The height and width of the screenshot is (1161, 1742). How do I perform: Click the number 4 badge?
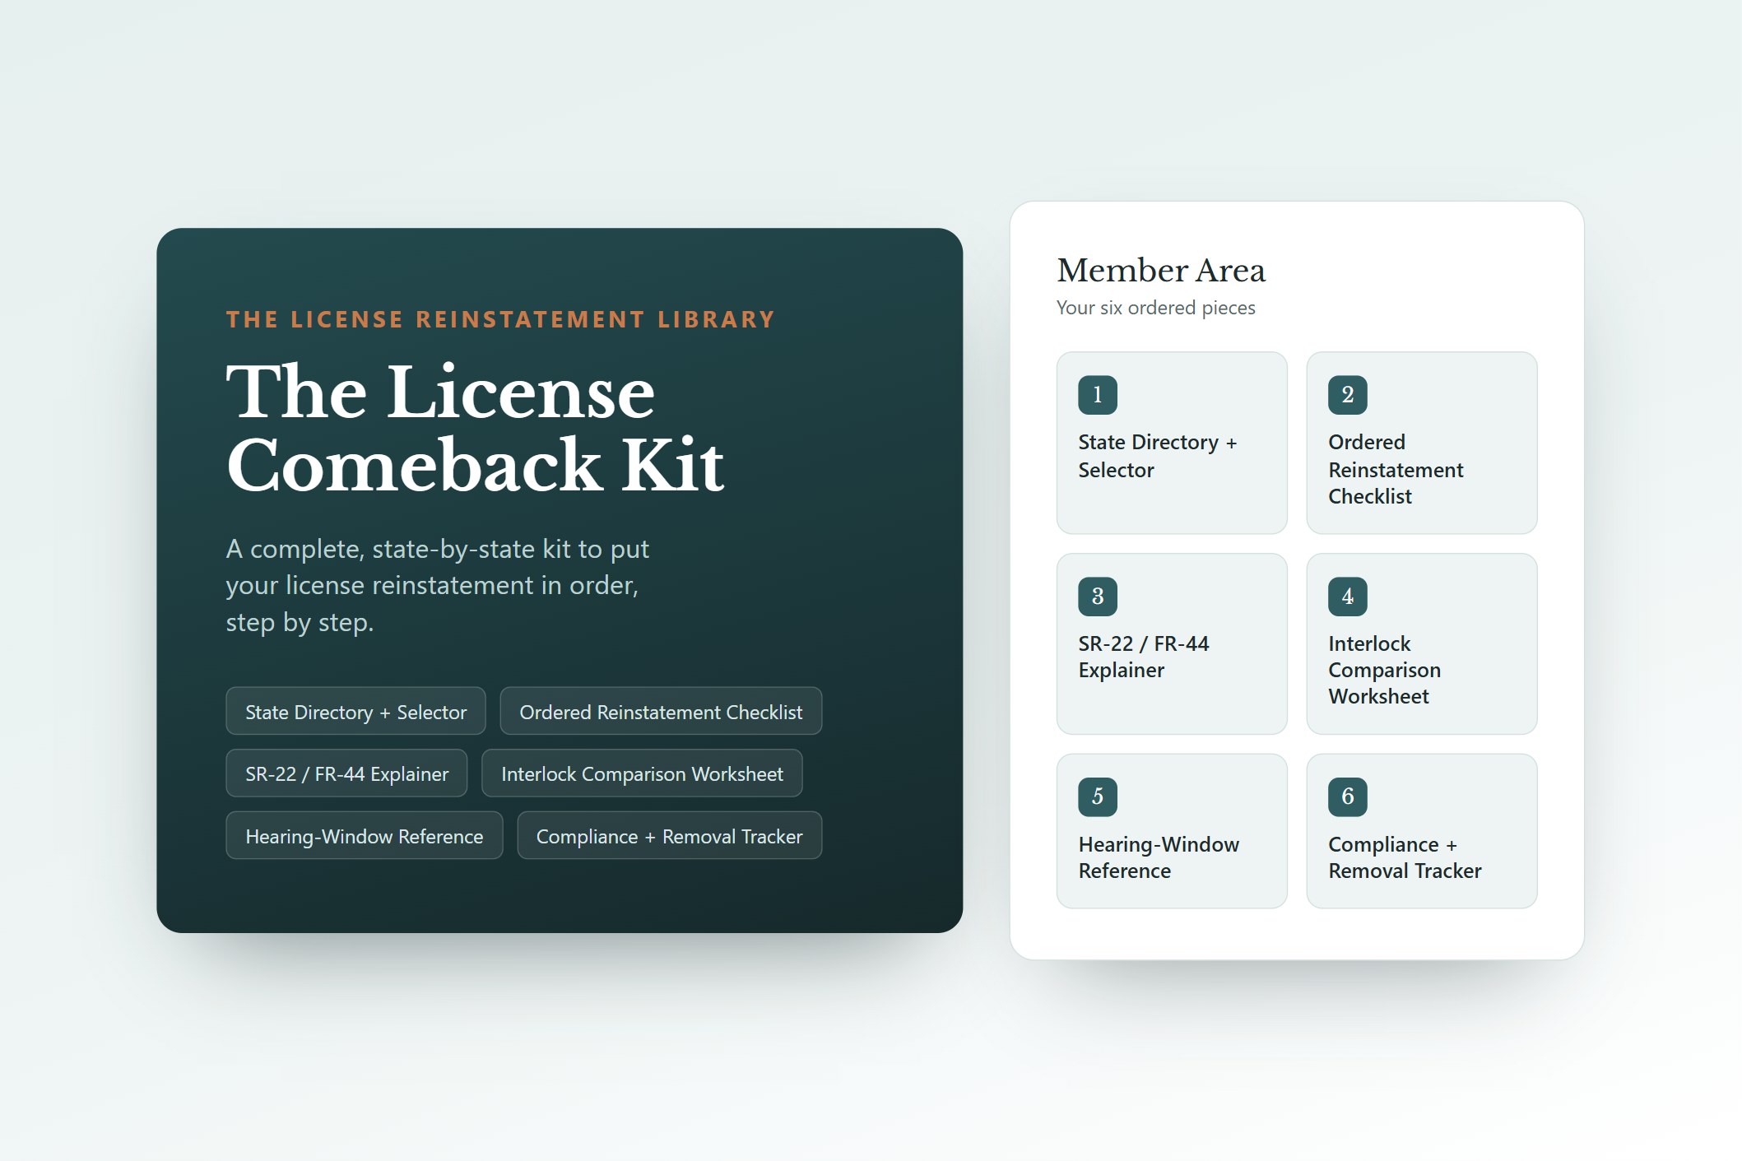point(1347,597)
